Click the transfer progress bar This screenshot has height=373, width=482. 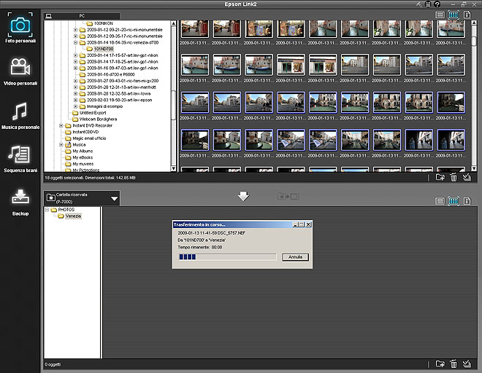coord(228,257)
